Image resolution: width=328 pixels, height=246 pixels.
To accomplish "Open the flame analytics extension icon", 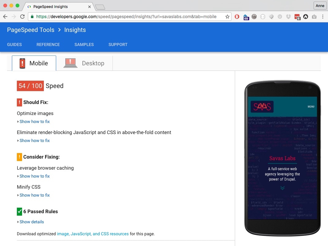I will coord(305,17).
